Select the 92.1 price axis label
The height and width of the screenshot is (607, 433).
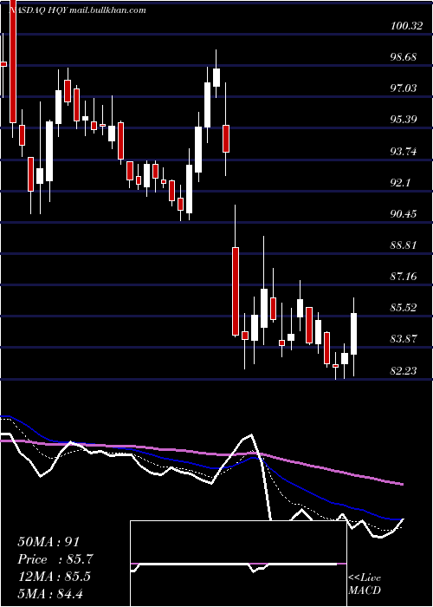400,183
